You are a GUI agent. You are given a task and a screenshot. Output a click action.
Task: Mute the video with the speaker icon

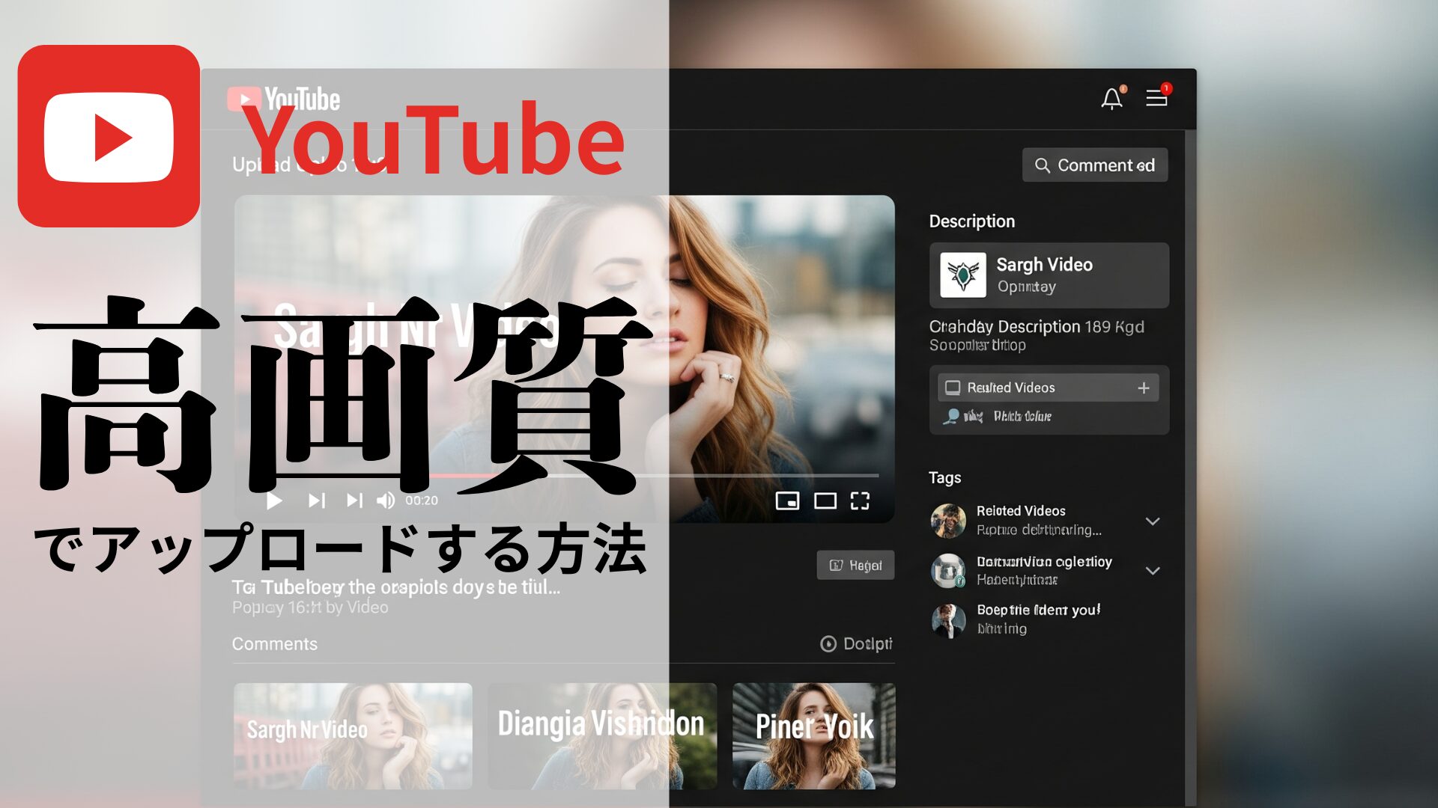(x=386, y=501)
